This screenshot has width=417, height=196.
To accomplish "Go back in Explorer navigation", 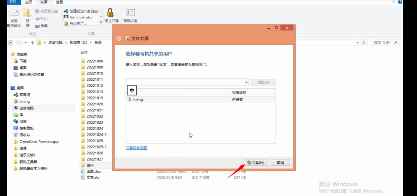I will point(10,43).
